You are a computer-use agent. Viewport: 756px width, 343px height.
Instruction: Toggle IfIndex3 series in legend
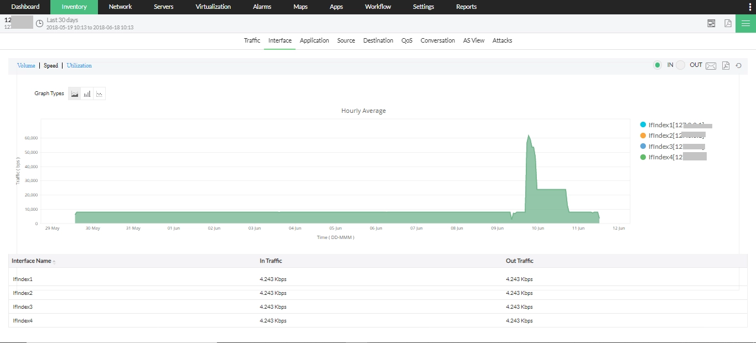672,147
